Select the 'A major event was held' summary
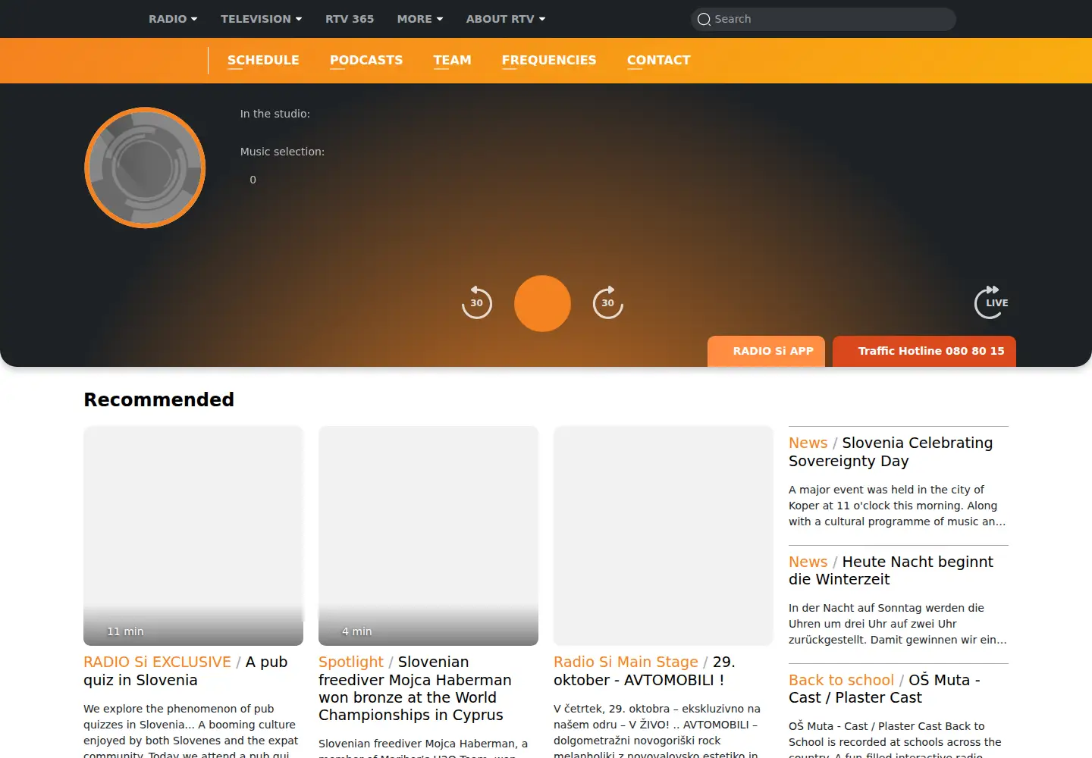The image size is (1092, 758). click(x=897, y=506)
